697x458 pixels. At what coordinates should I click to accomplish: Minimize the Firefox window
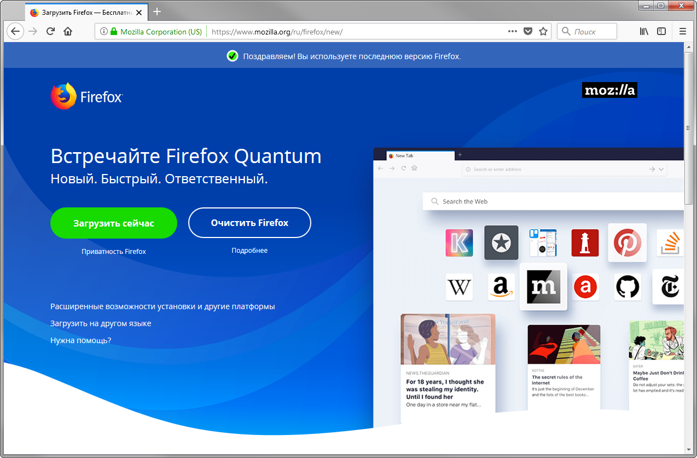646,5
